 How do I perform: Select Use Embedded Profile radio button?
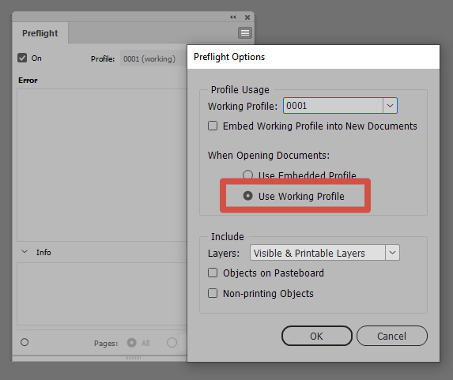pyautogui.click(x=247, y=175)
